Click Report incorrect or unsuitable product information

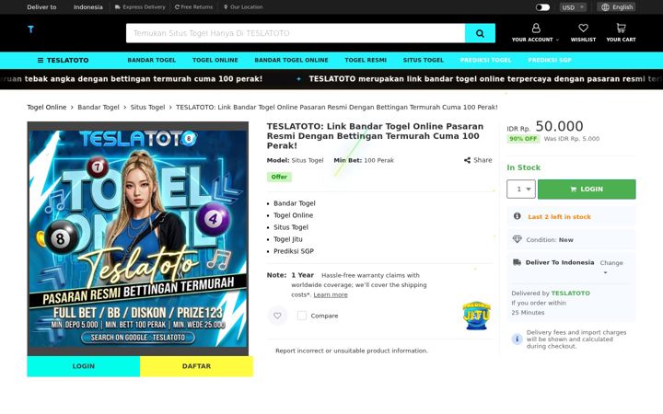click(352, 351)
